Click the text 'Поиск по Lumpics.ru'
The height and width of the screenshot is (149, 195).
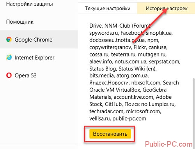pos(149,104)
